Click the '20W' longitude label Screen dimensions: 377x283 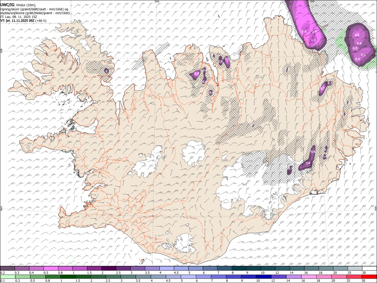[x=157, y=1]
